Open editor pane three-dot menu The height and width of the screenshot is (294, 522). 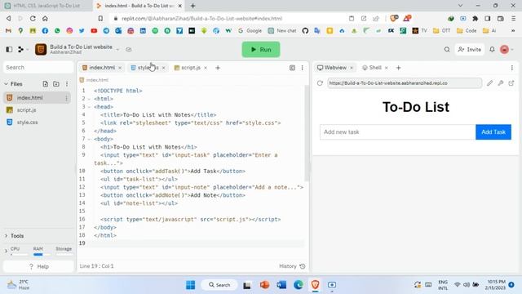pyautogui.click(x=303, y=68)
